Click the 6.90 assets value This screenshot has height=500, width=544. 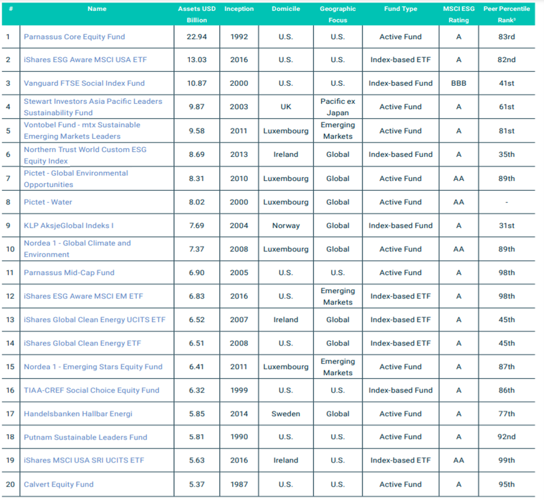click(197, 273)
